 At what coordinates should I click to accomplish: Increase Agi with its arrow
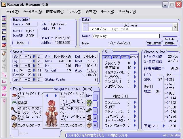pos(34,61)
